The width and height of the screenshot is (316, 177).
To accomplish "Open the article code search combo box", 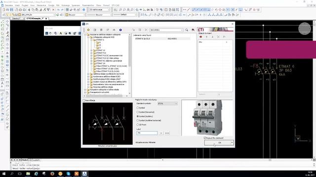I will (166, 30).
